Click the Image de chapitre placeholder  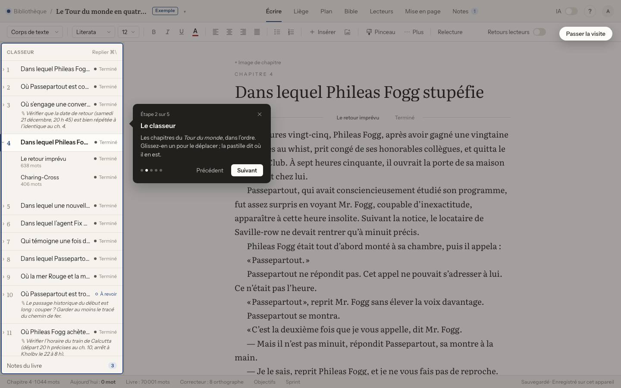[258, 63]
